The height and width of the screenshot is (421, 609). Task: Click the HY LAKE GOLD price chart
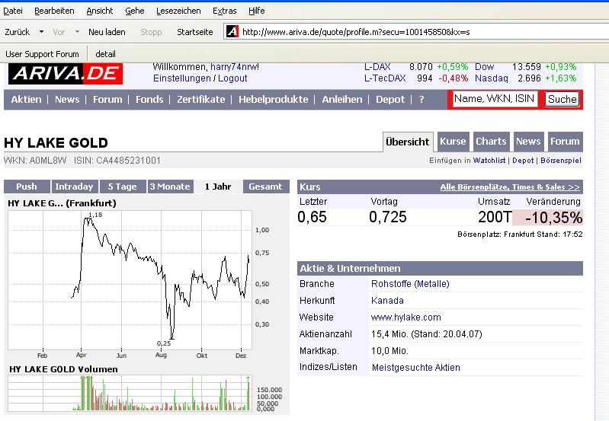point(145,278)
